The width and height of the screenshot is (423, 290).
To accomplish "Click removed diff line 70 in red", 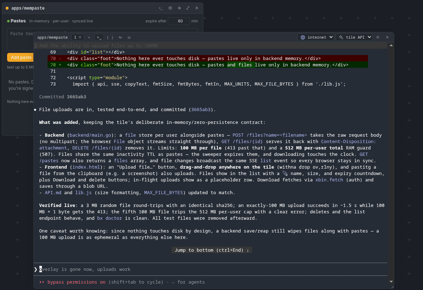I will pyautogui.click(x=208, y=58).
